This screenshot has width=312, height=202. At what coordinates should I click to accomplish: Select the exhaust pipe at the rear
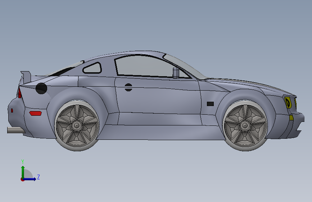(x=16, y=130)
